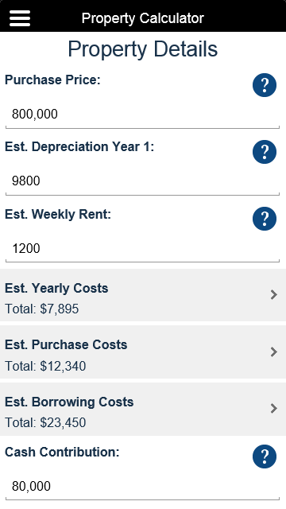Click the Est. Weekly Rent label
Viewport: 286px width, 509px height.
[58, 214]
